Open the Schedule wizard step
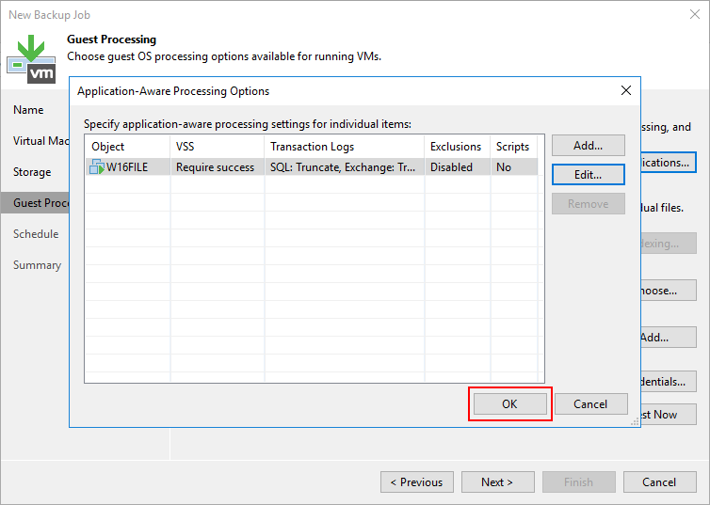 (x=36, y=234)
